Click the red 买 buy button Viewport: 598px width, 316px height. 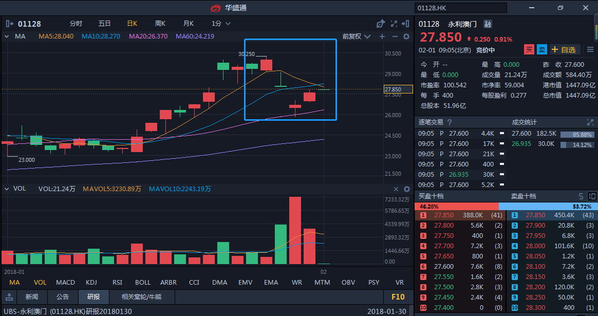tap(529, 50)
